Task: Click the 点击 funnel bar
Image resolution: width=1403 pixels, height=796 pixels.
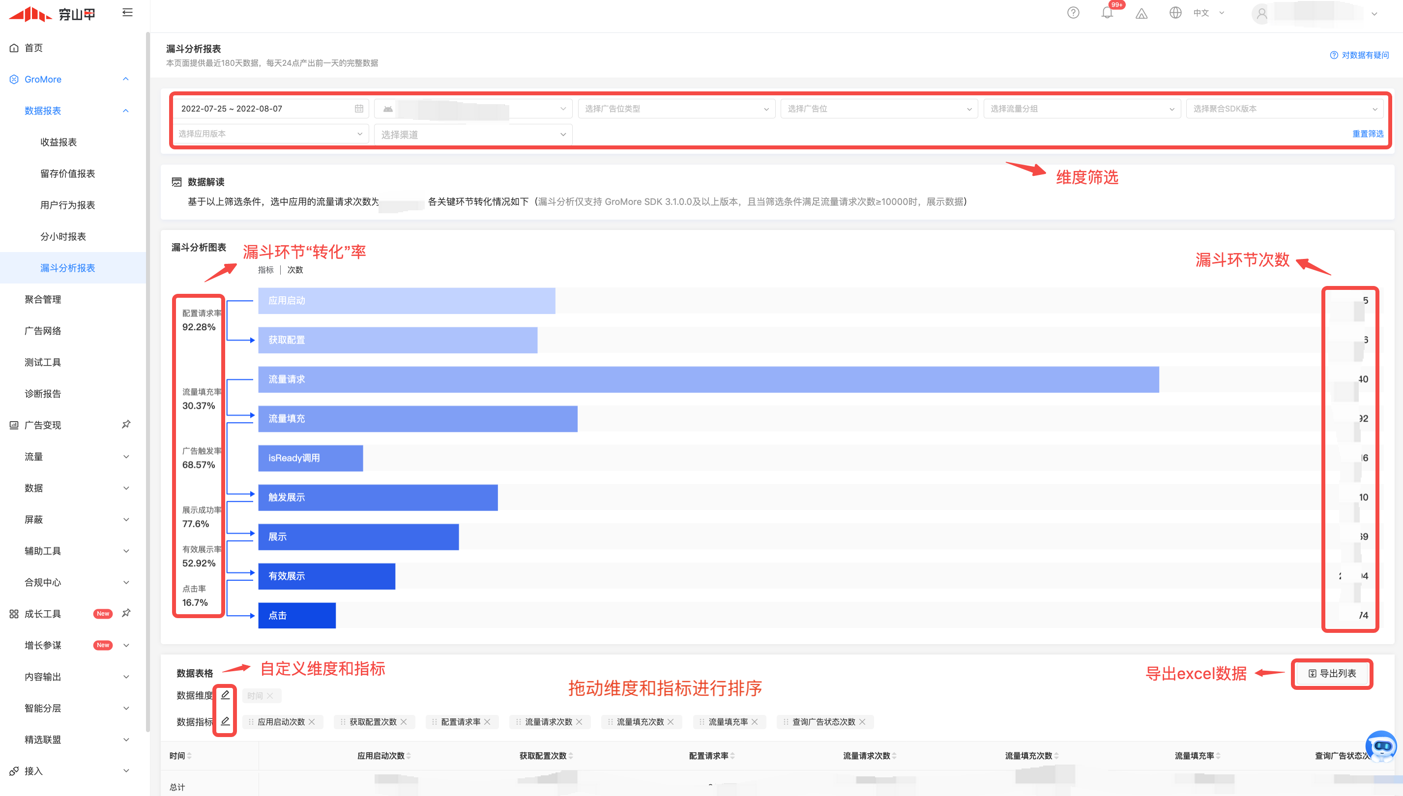Action: coord(296,615)
